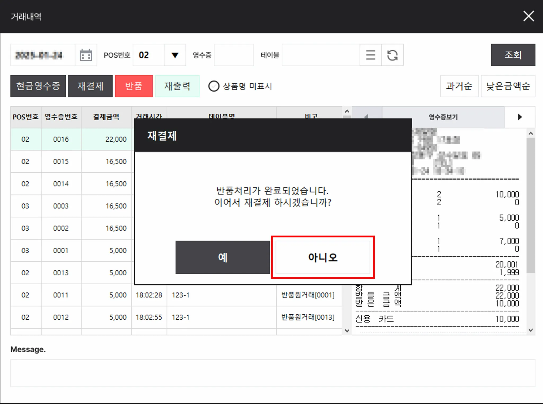Click the red 반품 button
The image size is (543, 404).
134,86
